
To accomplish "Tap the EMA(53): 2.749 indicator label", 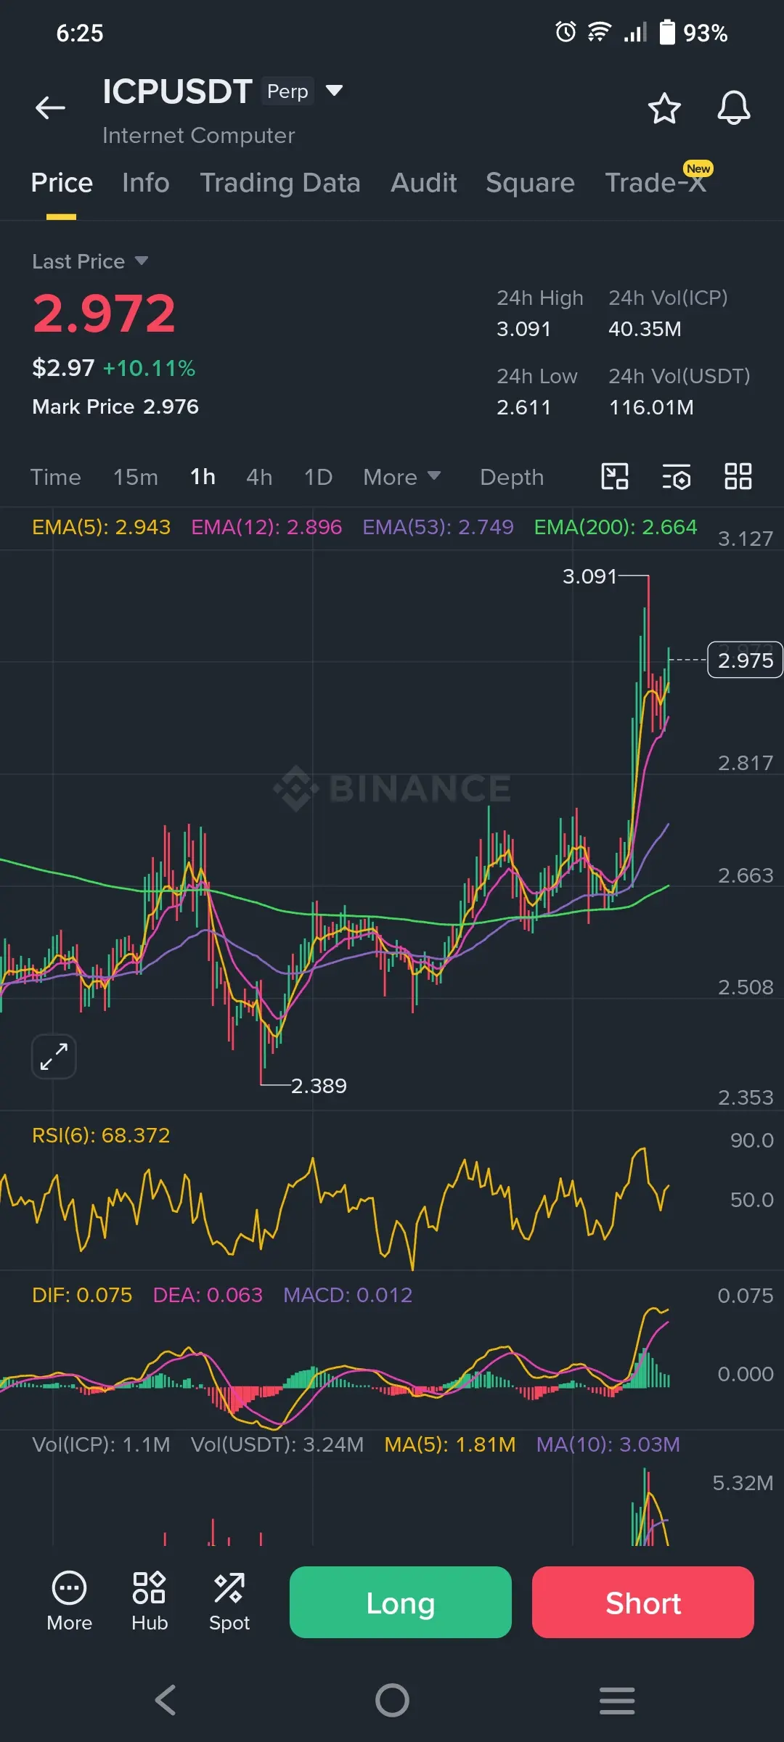I will pyautogui.click(x=438, y=527).
